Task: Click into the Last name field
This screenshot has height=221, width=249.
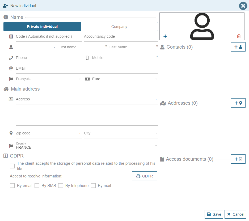Action: [132, 47]
